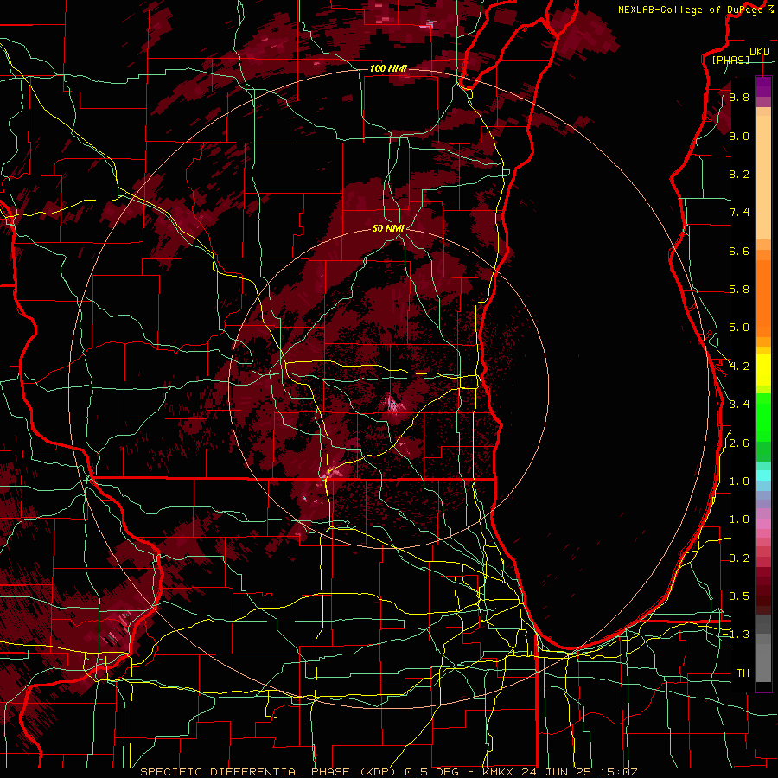The height and width of the screenshot is (778, 778).
Task: Click the 6.6 scale value
Action: pyautogui.click(x=739, y=251)
